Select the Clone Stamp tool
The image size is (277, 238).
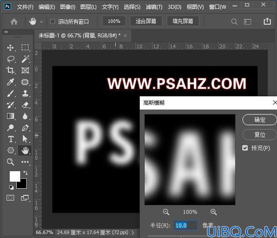pos(25,93)
